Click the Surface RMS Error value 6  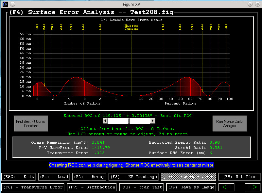(211, 153)
